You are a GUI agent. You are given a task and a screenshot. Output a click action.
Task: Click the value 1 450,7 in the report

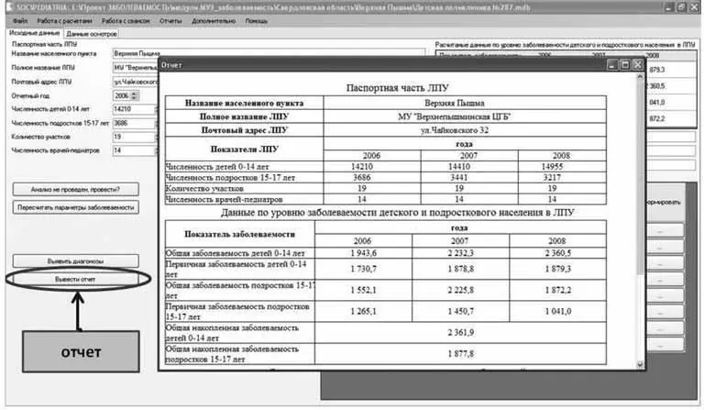(x=461, y=311)
